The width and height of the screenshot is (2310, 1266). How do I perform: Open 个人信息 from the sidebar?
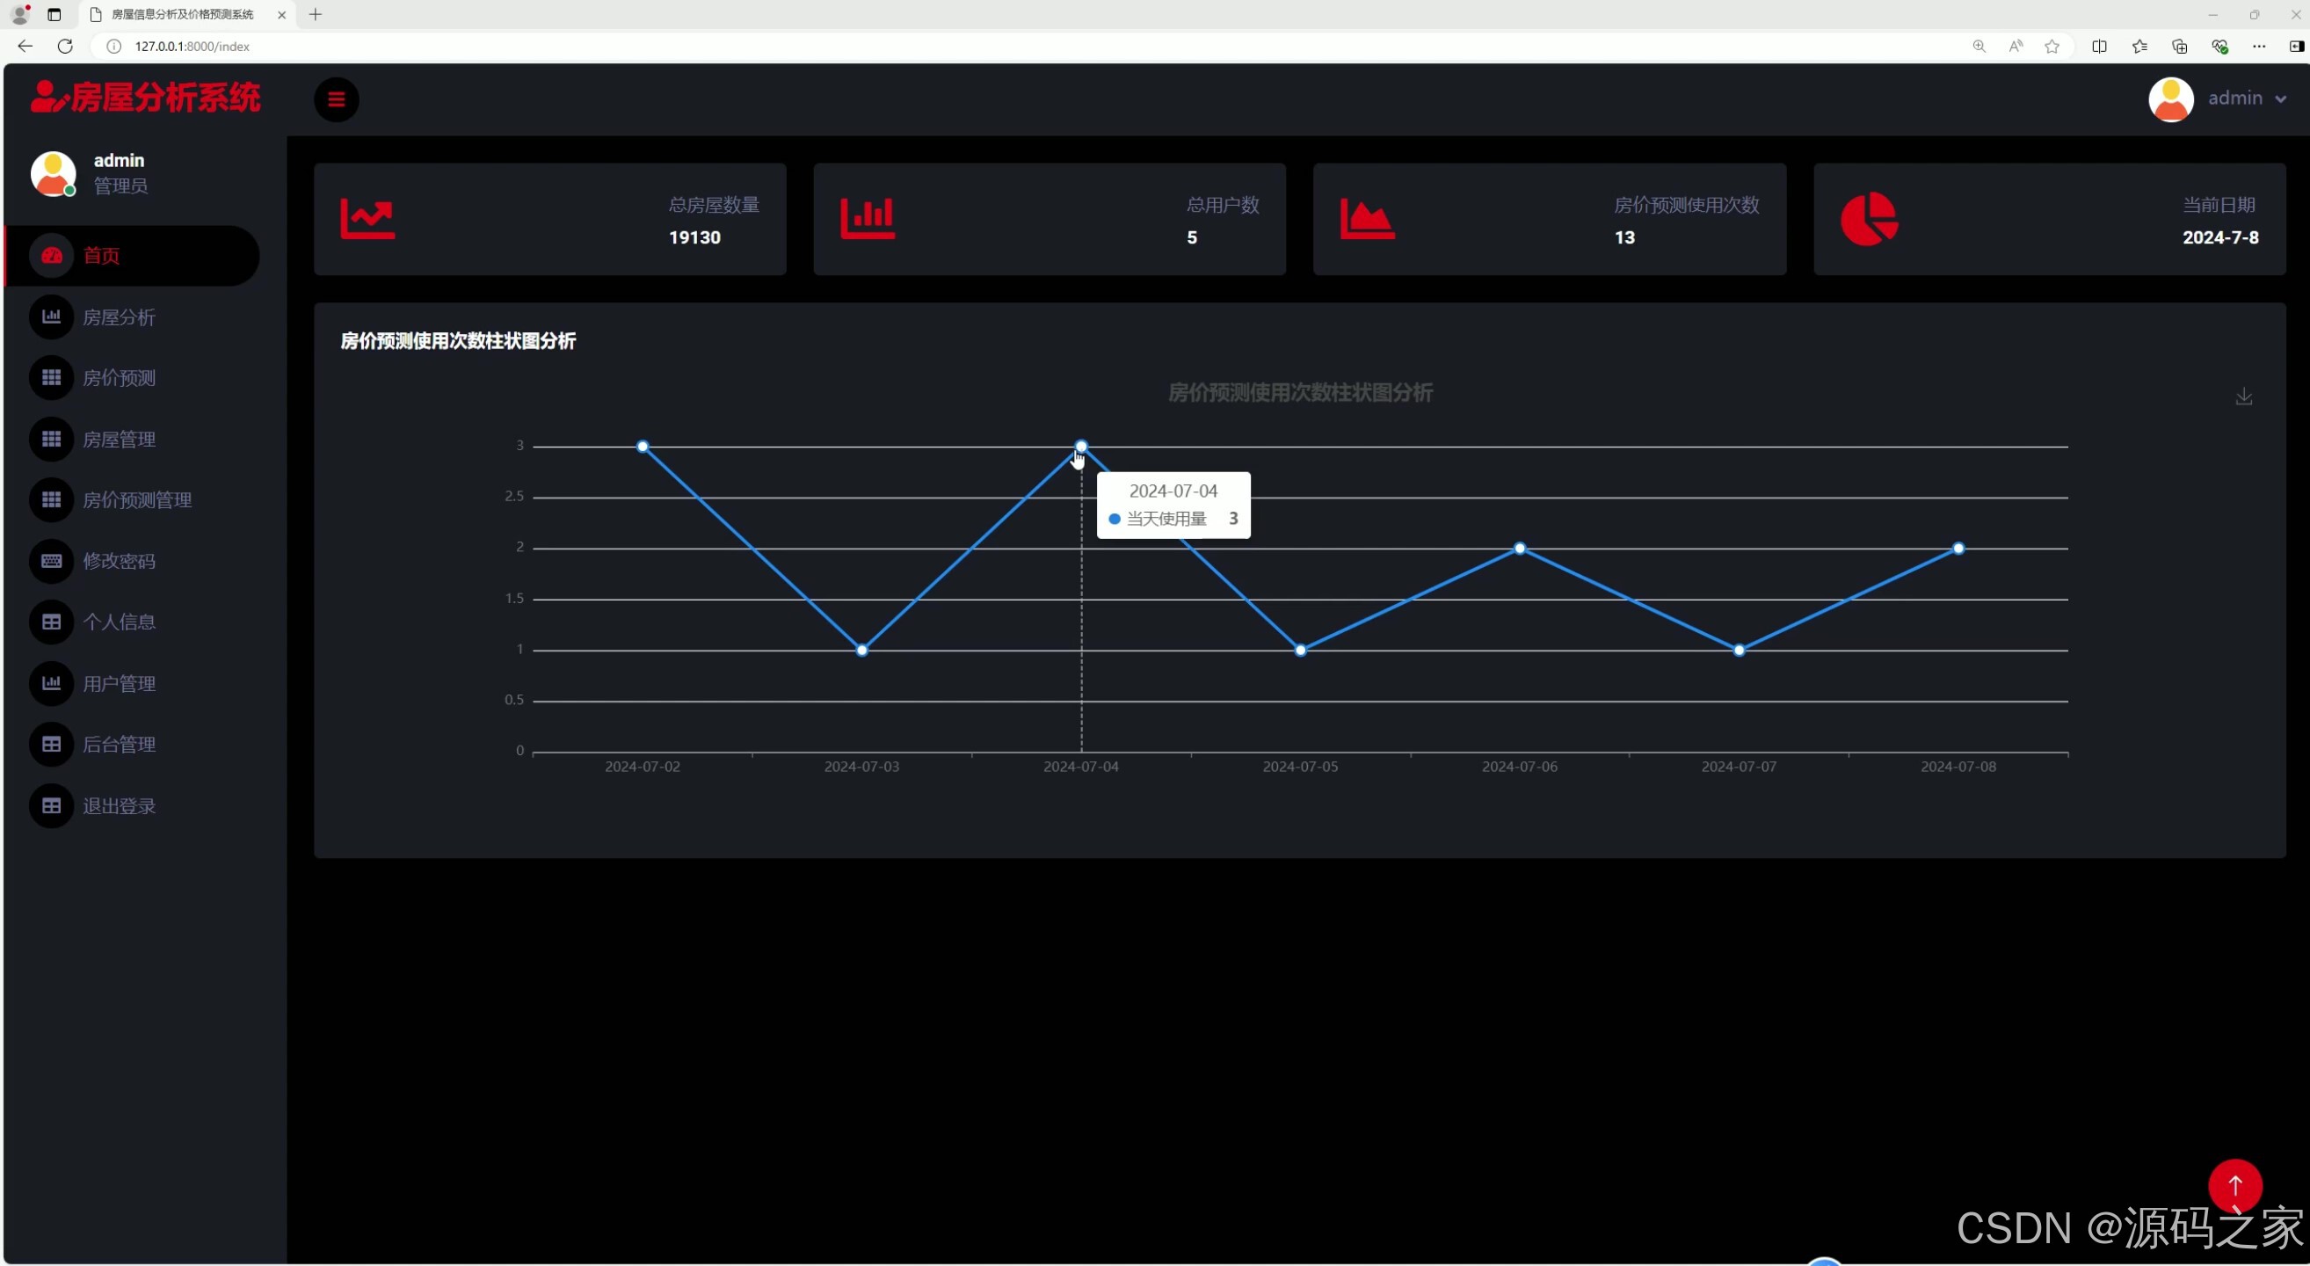tap(120, 622)
